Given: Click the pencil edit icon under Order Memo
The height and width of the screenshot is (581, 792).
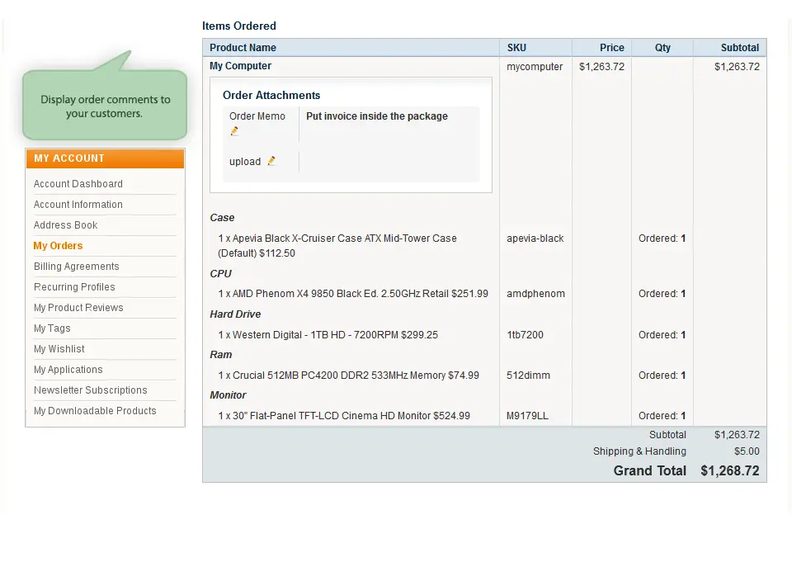Looking at the screenshot, I should [234, 131].
